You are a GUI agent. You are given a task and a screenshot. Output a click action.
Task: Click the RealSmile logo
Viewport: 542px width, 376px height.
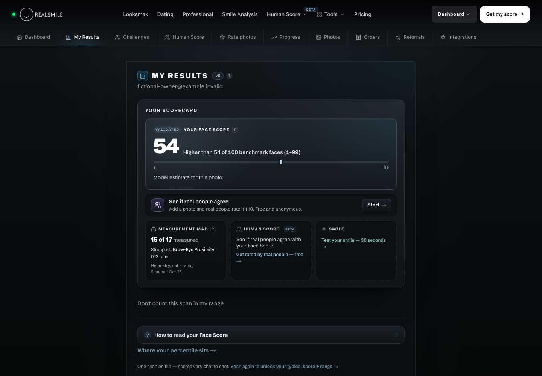click(x=41, y=14)
